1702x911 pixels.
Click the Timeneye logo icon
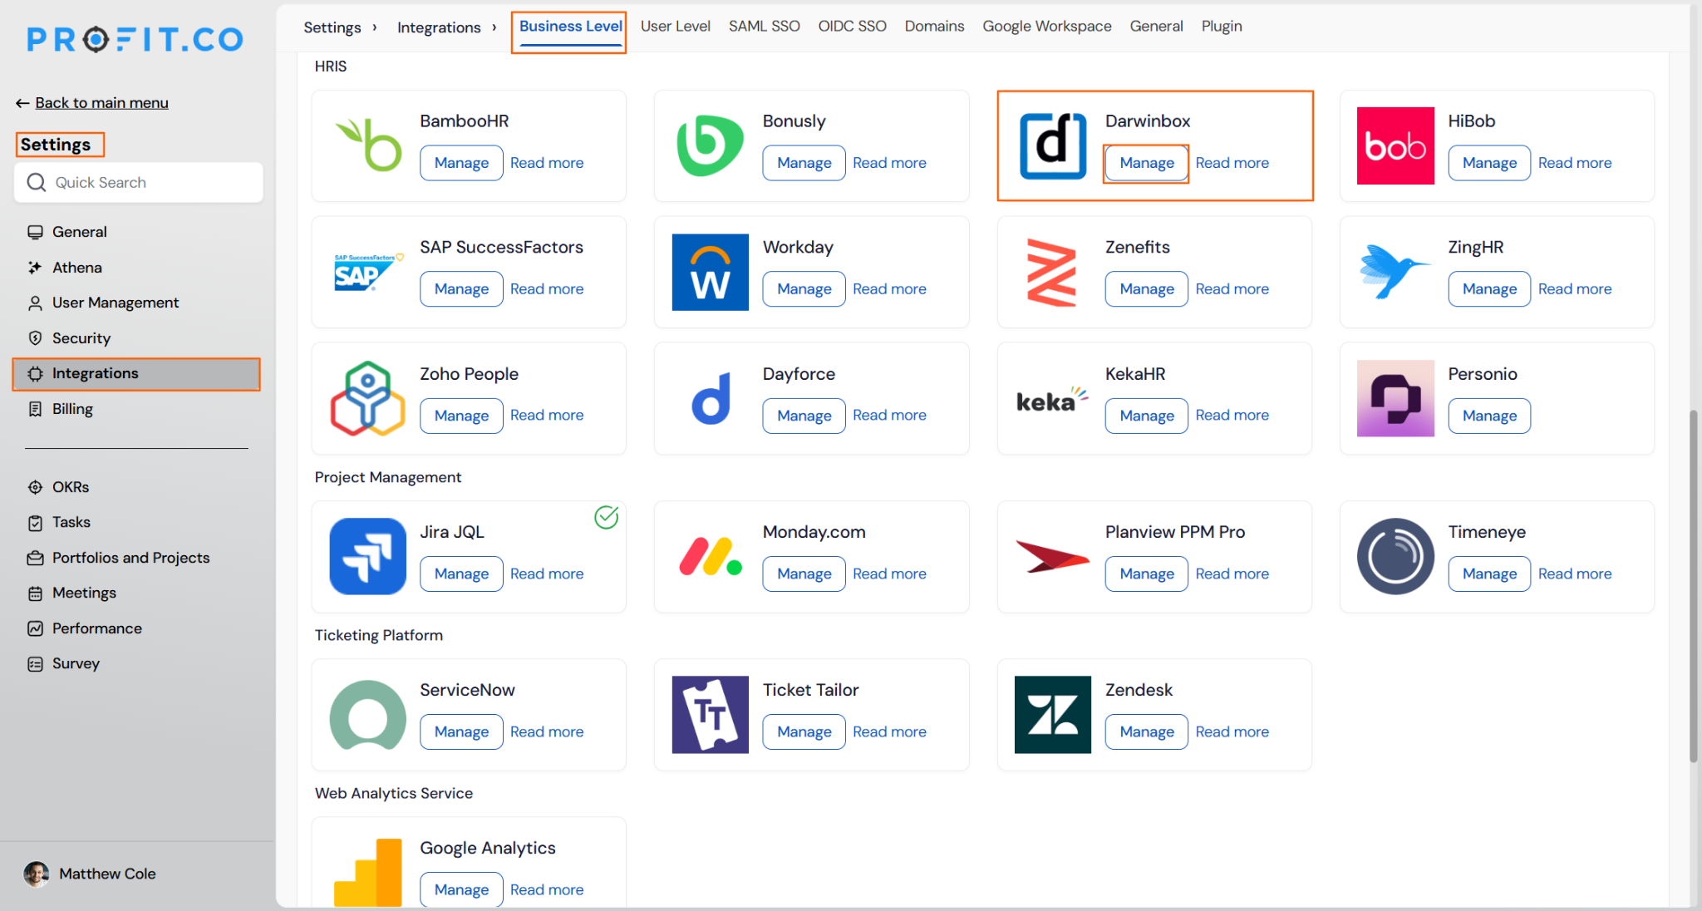(x=1395, y=556)
